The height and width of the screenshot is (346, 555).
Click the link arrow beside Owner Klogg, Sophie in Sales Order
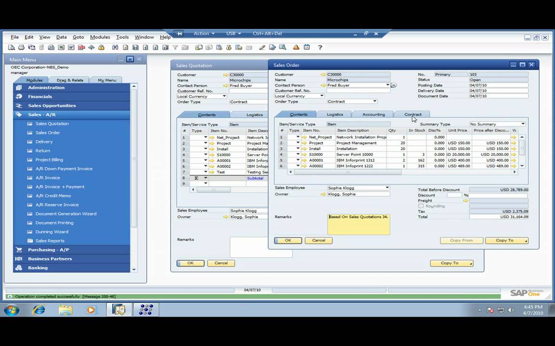323,194
